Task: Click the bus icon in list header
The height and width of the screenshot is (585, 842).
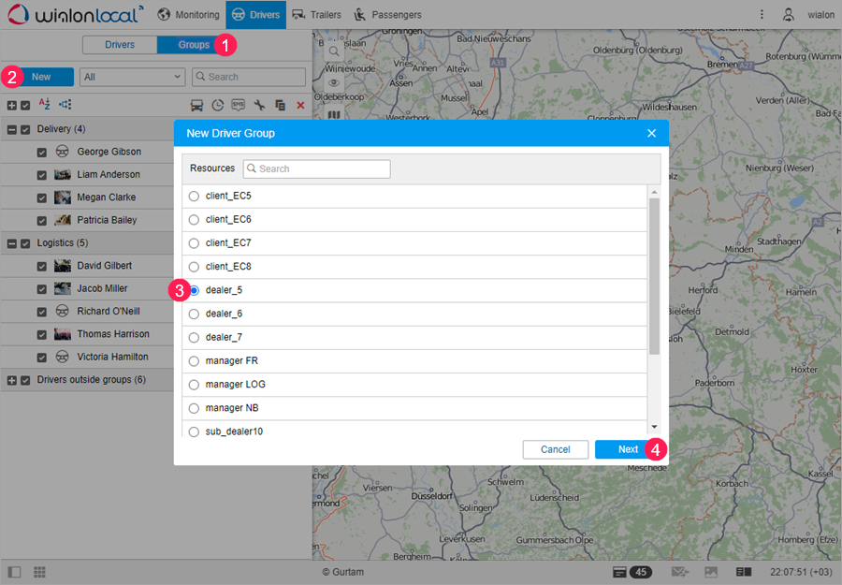Action: point(197,106)
